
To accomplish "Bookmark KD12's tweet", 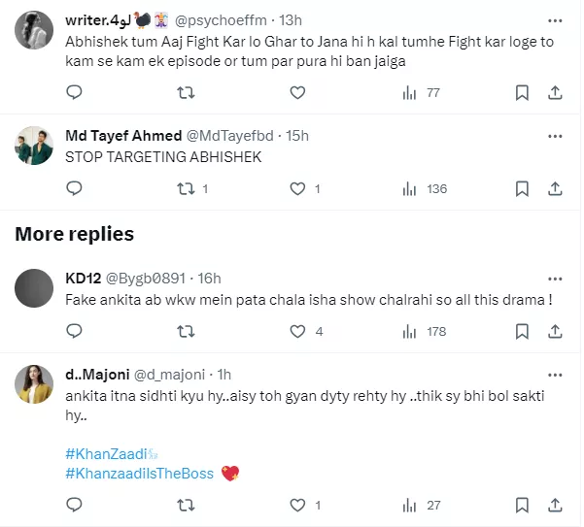I will click(x=522, y=332).
